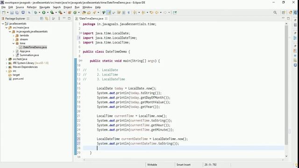Click the Coverage launch toolbar icon

click(x=52, y=13)
